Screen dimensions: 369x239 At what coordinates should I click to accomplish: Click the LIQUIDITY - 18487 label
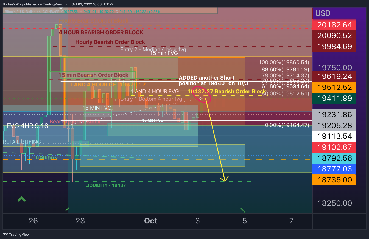pyautogui.click(x=106, y=185)
